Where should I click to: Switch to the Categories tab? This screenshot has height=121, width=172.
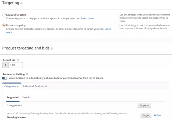coord(10,87)
